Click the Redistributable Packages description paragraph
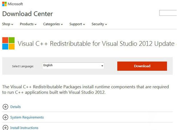Screen dimensions: 177x130 click(86, 89)
